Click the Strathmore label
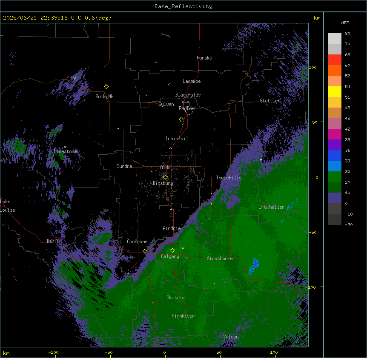Image resolution: width=367 pixels, height=358 pixels. point(220,259)
